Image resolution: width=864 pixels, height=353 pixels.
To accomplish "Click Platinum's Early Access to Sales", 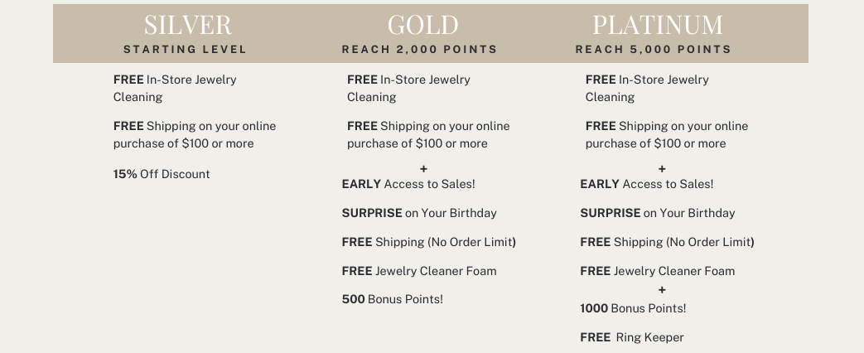I will click(647, 184).
